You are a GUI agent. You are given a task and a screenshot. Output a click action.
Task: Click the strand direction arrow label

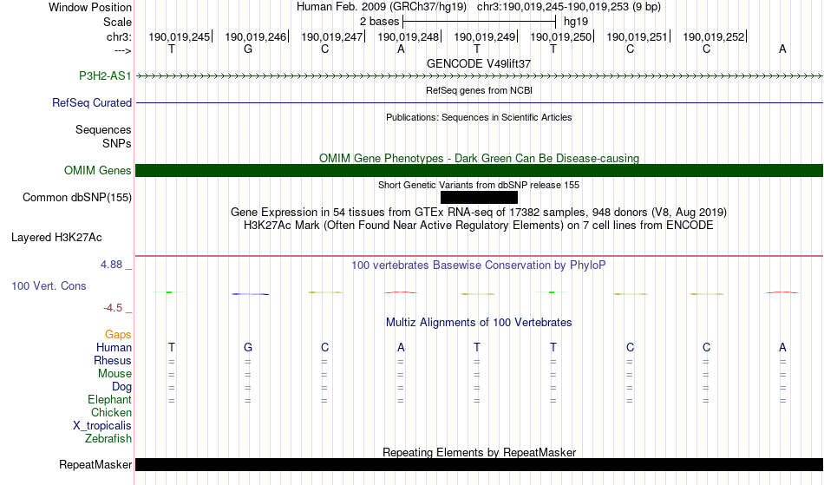123,50
